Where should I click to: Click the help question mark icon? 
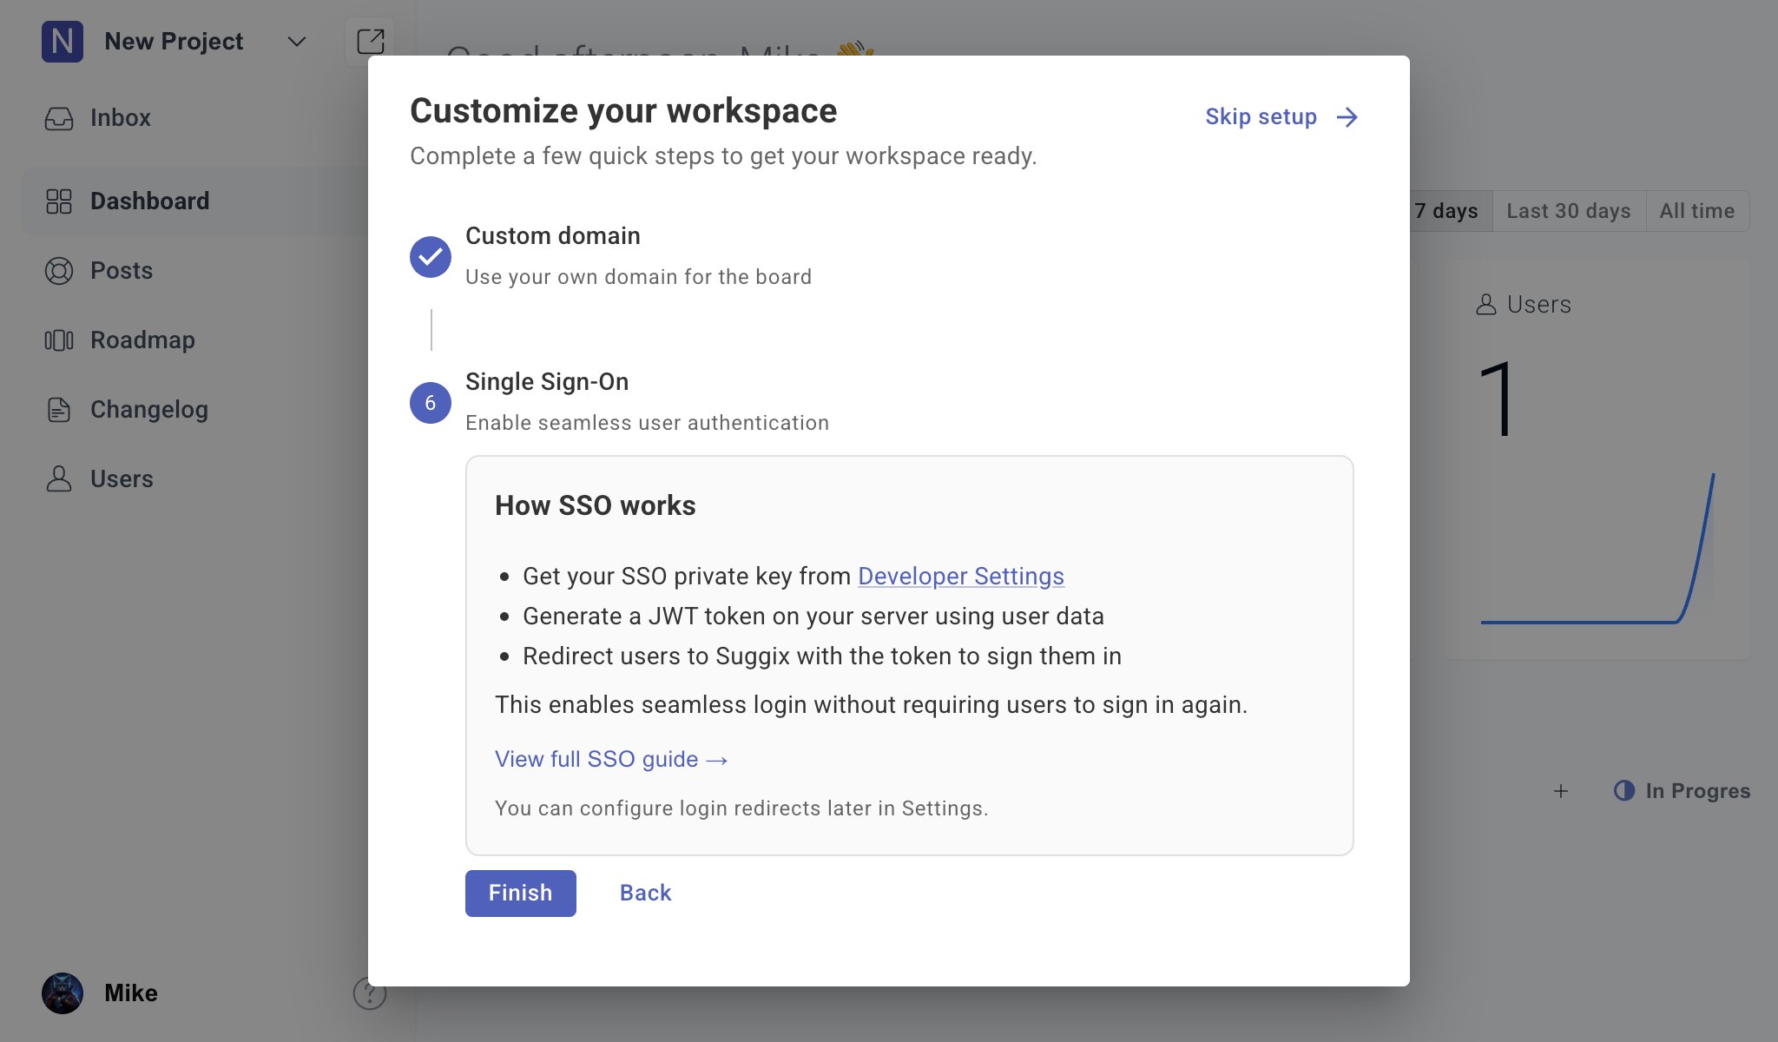(370, 993)
